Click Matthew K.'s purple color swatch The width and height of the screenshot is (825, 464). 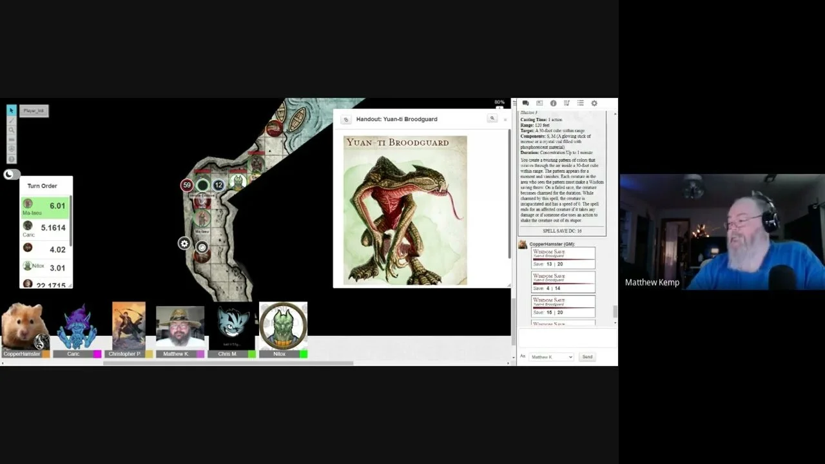click(x=200, y=354)
